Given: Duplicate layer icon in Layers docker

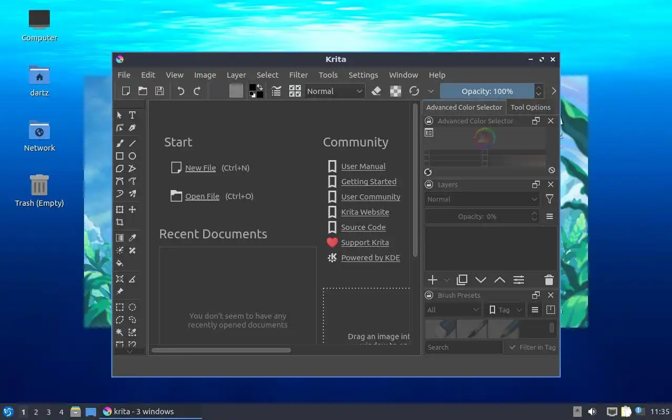Looking at the screenshot, I should pos(462,280).
